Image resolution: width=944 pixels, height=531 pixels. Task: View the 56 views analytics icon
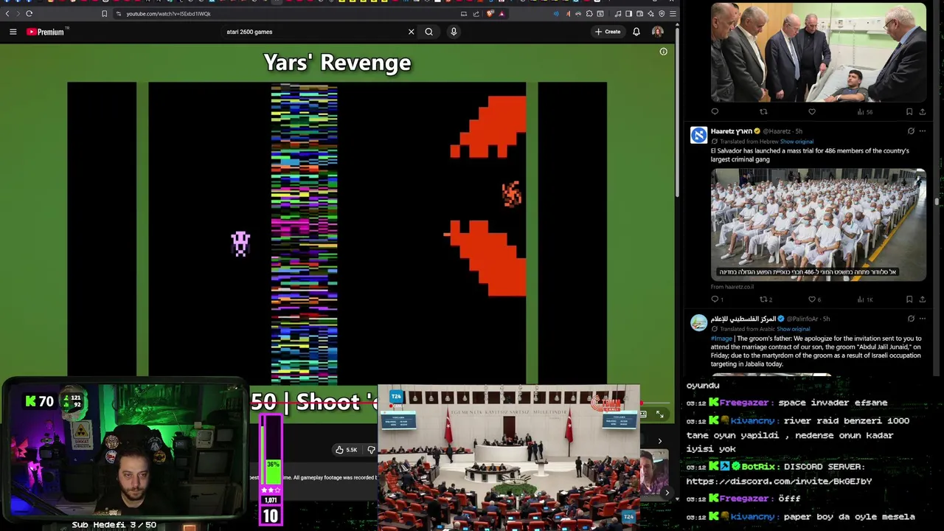pos(865,112)
